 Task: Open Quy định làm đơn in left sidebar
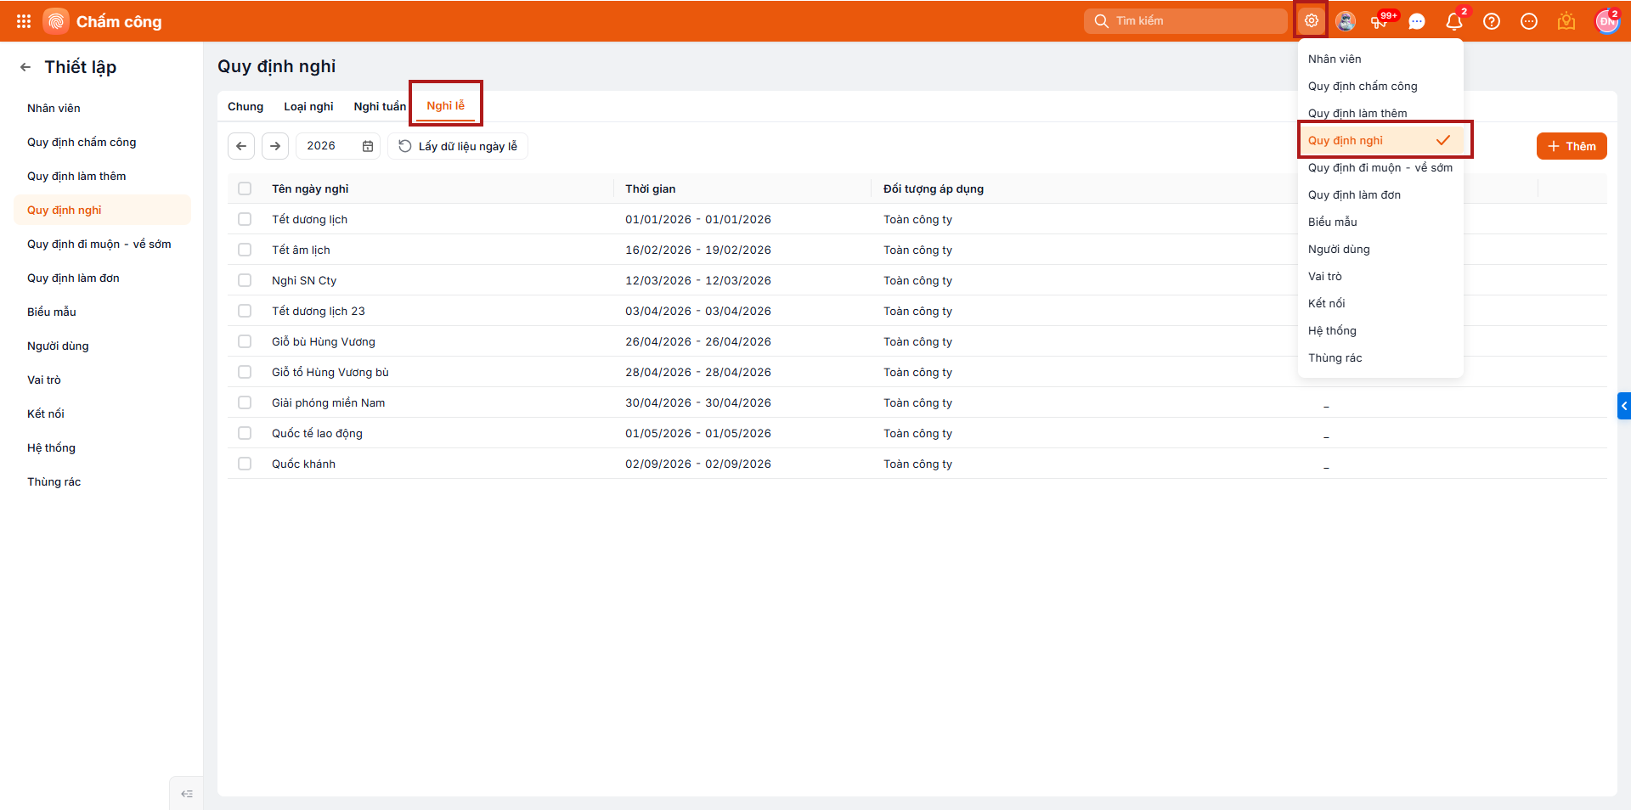pos(102,278)
